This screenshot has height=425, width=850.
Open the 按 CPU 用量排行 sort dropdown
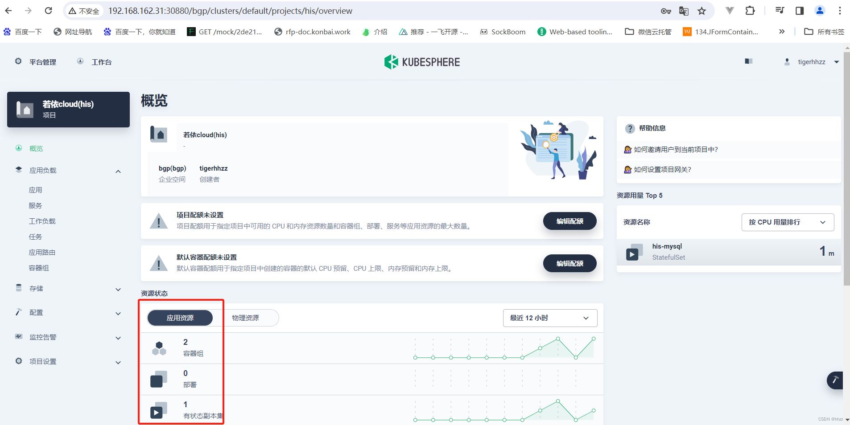pyautogui.click(x=787, y=222)
